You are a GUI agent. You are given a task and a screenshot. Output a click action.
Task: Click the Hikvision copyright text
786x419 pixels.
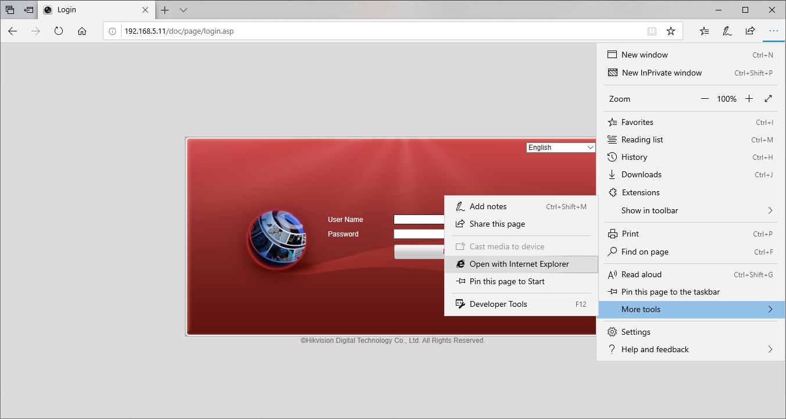click(x=392, y=341)
